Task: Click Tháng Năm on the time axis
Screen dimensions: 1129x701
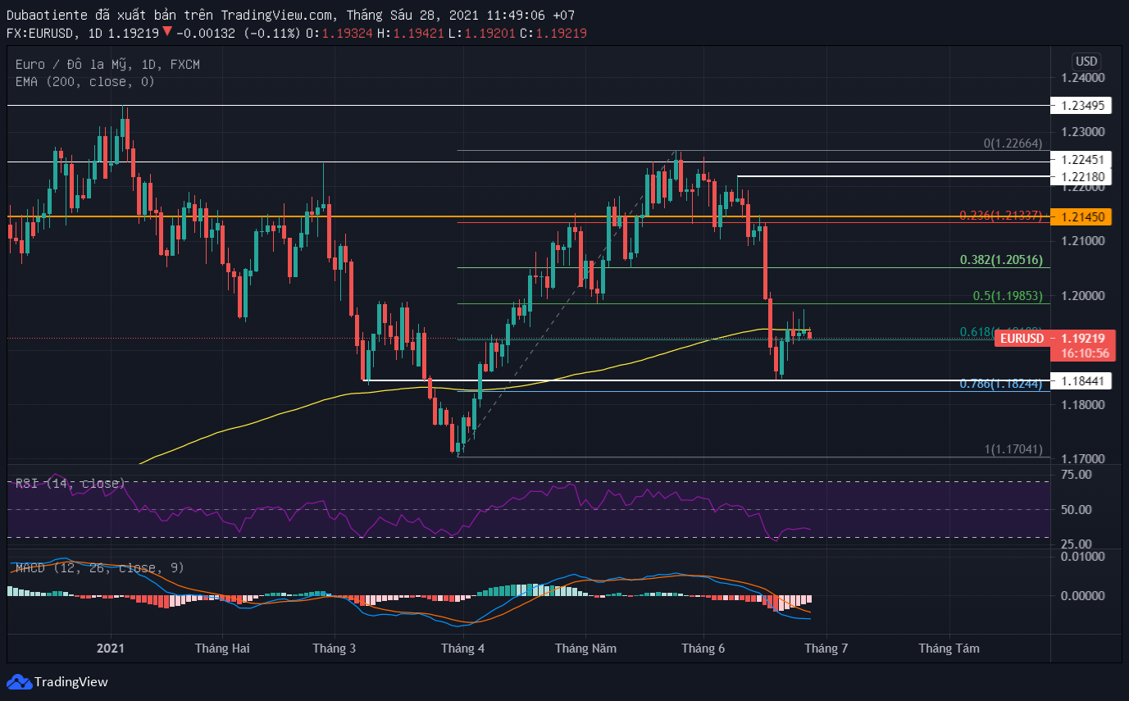Action: [586, 648]
